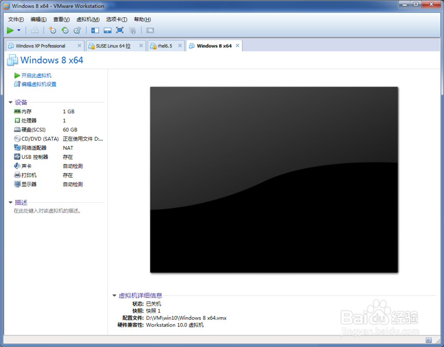Toggle the library sidebar view icon

[x=95, y=30]
